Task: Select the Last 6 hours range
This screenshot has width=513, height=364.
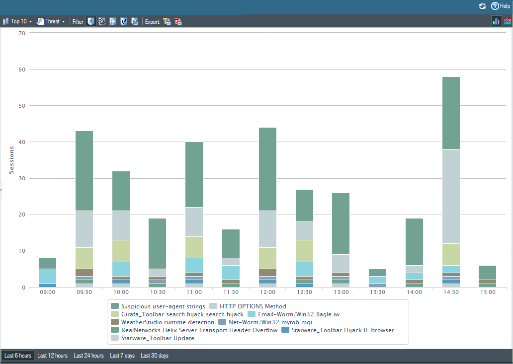Action: coord(18,356)
